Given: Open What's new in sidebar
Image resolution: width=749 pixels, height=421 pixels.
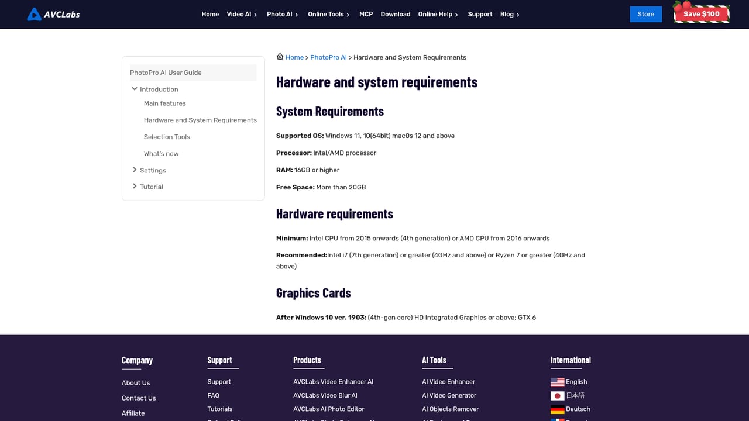Looking at the screenshot, I should pos(162,154).
